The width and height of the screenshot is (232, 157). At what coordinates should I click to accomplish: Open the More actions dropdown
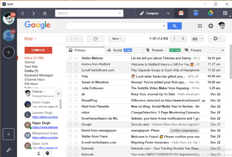point(117,39)
